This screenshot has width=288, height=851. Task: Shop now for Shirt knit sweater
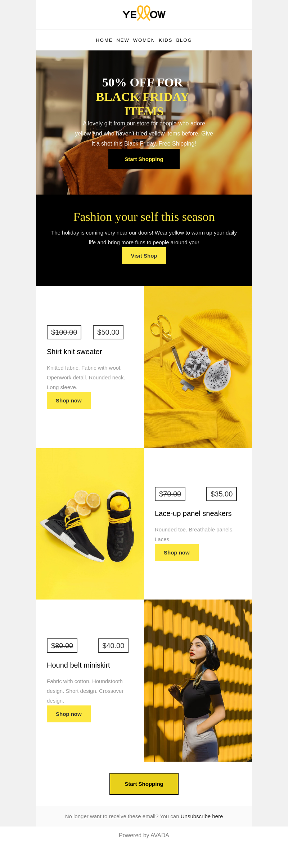[x=69, y=401]
